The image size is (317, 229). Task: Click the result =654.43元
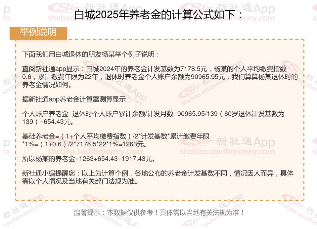[x=57, y=122]
